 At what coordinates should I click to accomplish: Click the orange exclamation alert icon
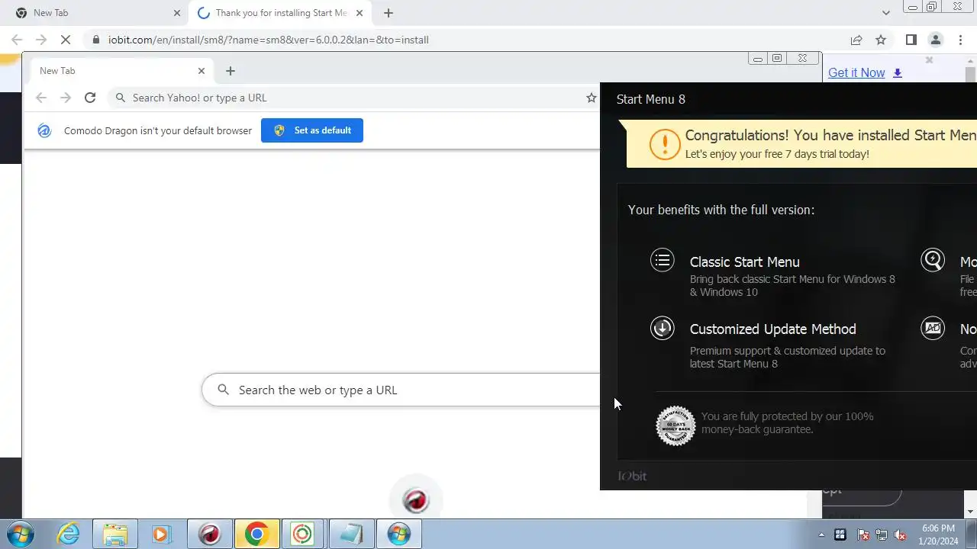[665, 144]
